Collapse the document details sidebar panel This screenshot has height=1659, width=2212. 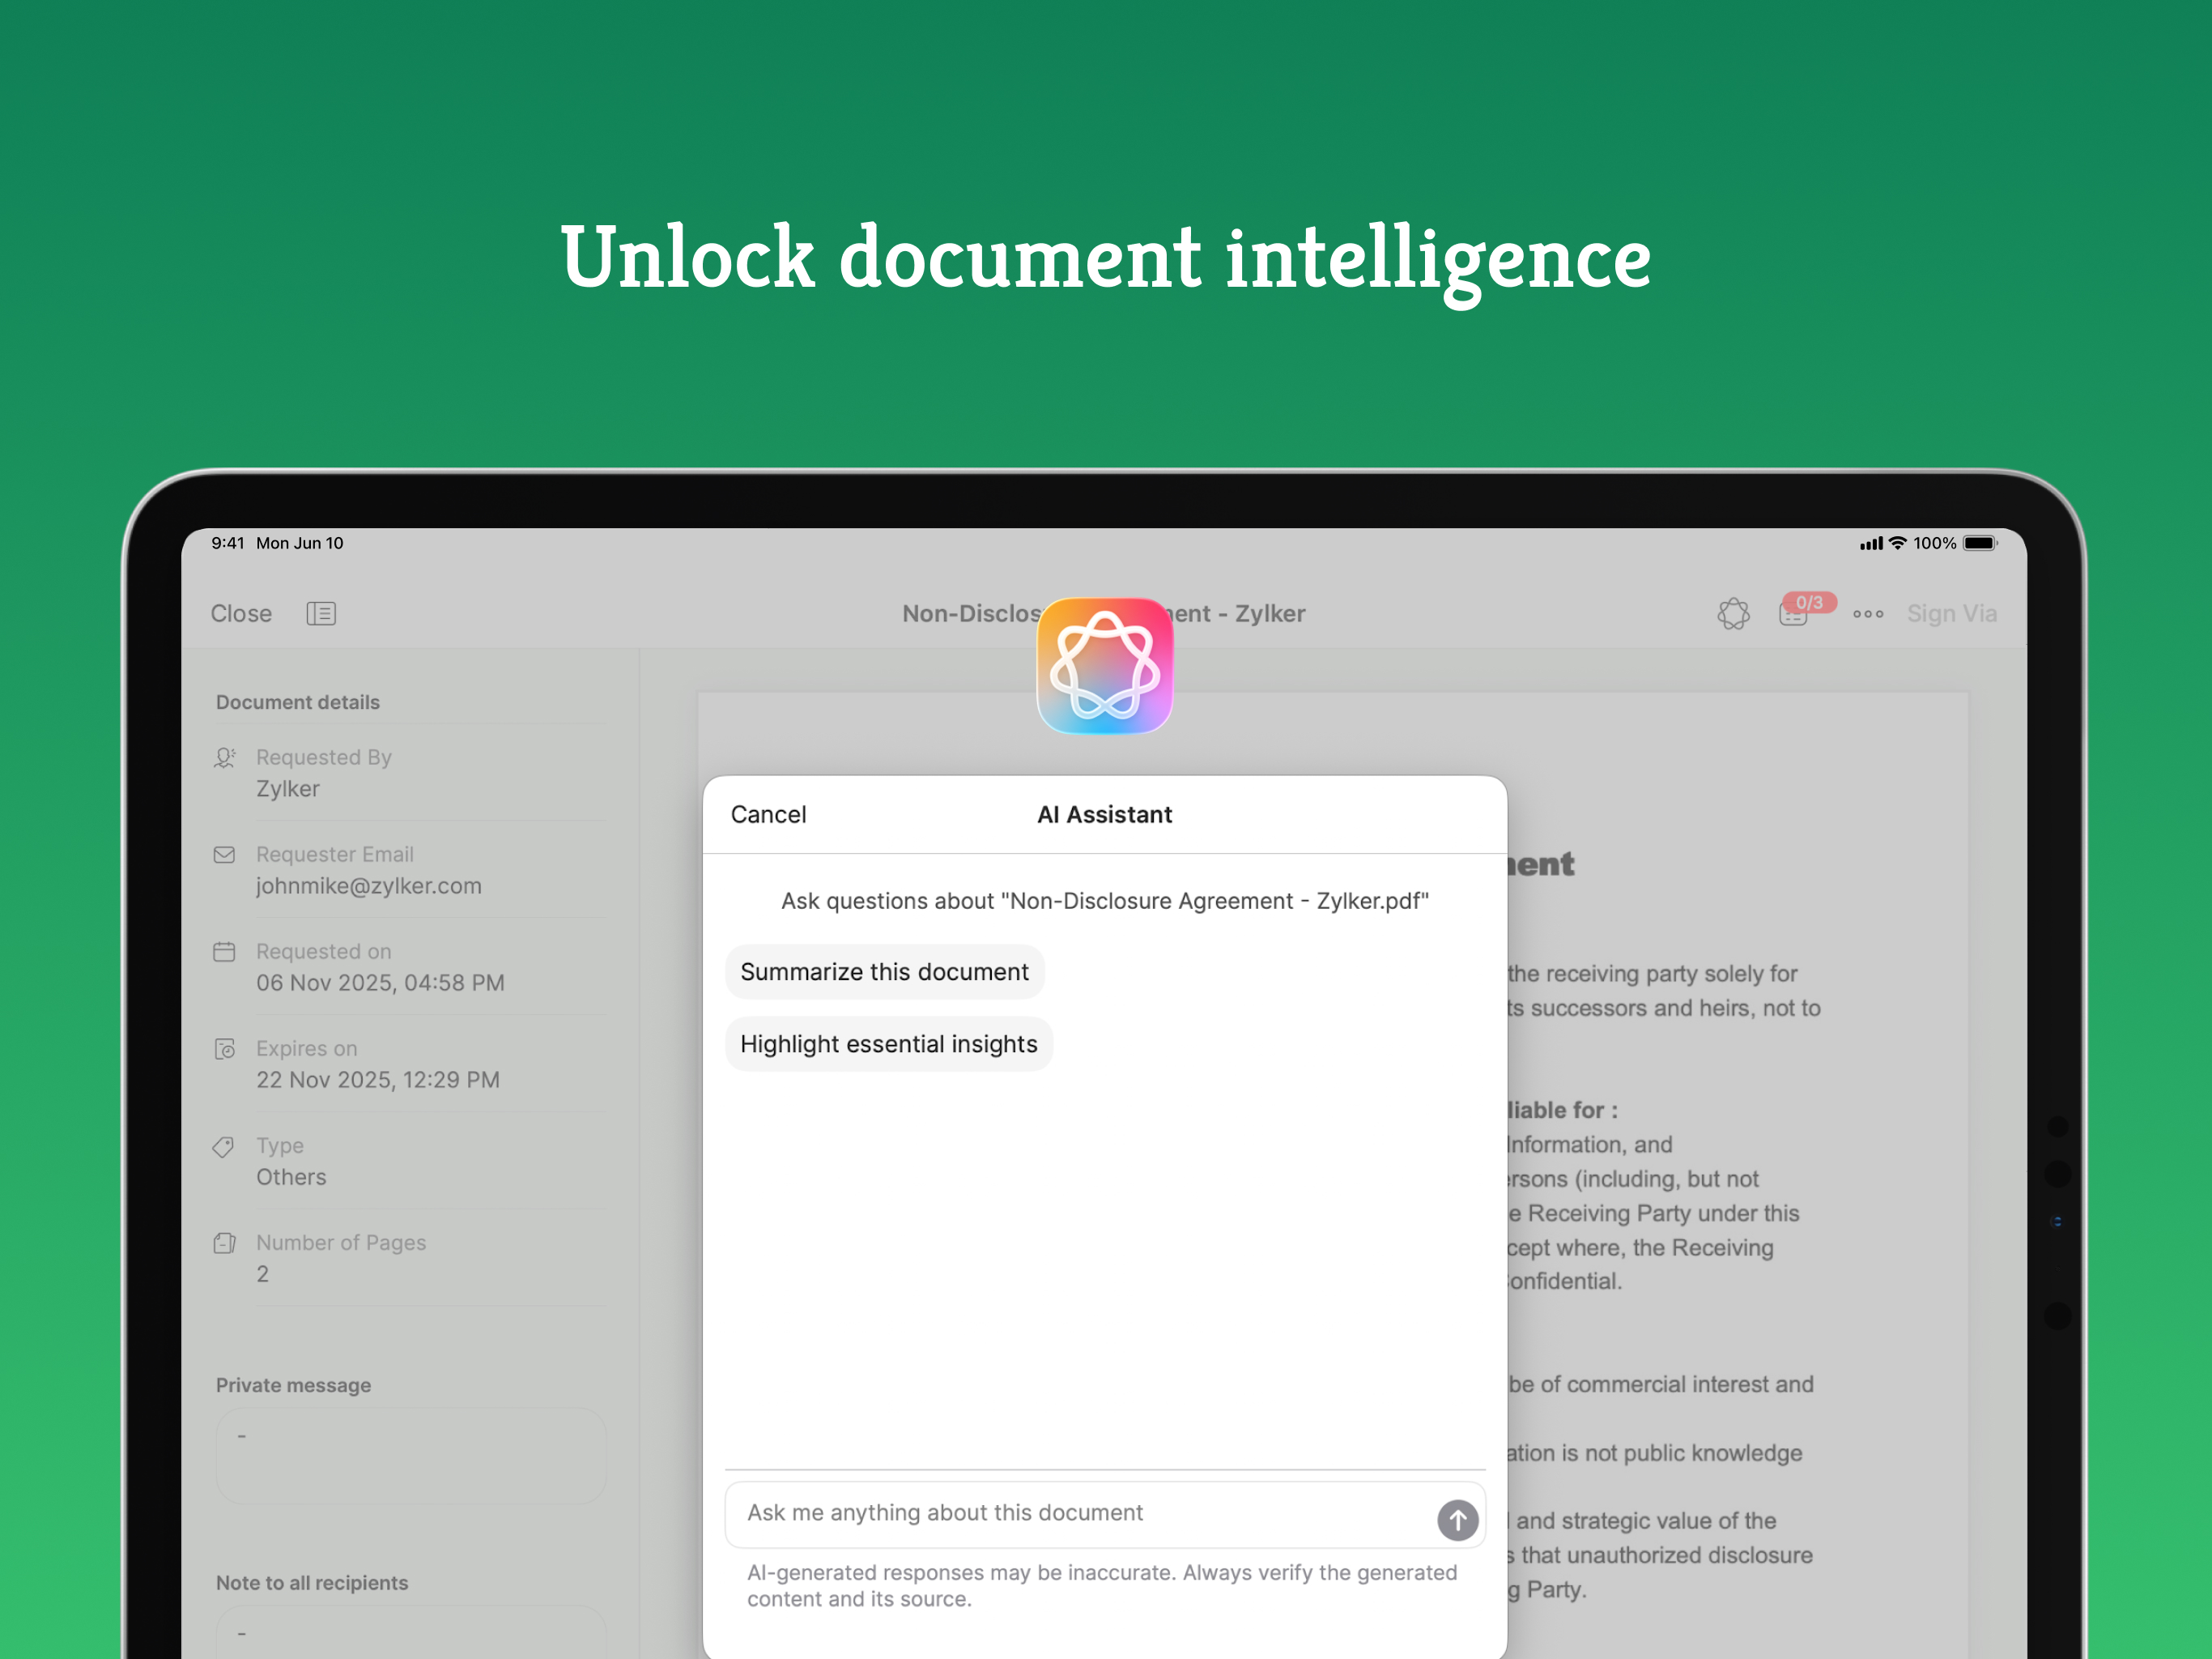pos(321,613)
